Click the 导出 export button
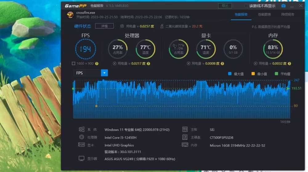This screenshot has height=172, width=308. pos(225,6)
